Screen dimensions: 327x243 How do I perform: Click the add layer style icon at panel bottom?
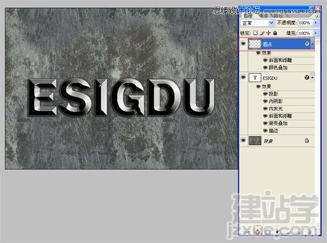[x=258, y=232]
